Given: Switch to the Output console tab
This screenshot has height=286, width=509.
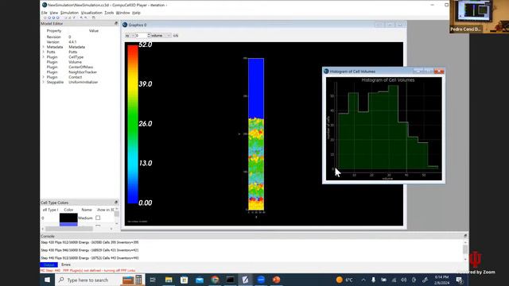Looking at the screenshot, I should tap(49, 265).
